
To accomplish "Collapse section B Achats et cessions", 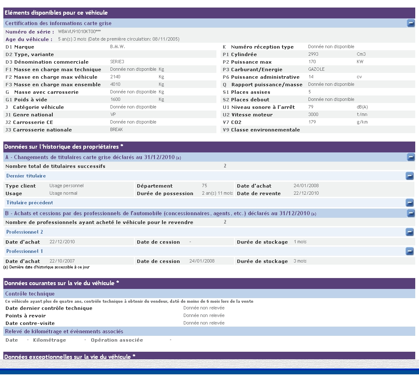I will click(x=411, y=213).
